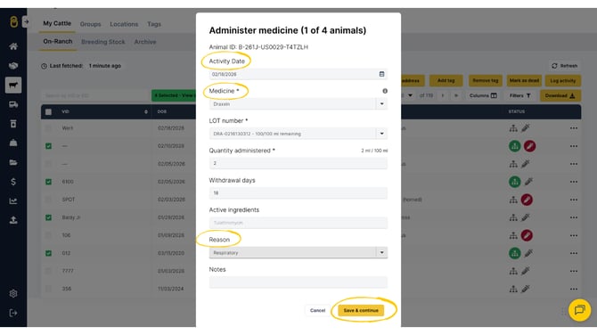This screenshot has width=597, height=335.
Task: Open the handshake section in the sidebar
Action: (x=13, y=66)
